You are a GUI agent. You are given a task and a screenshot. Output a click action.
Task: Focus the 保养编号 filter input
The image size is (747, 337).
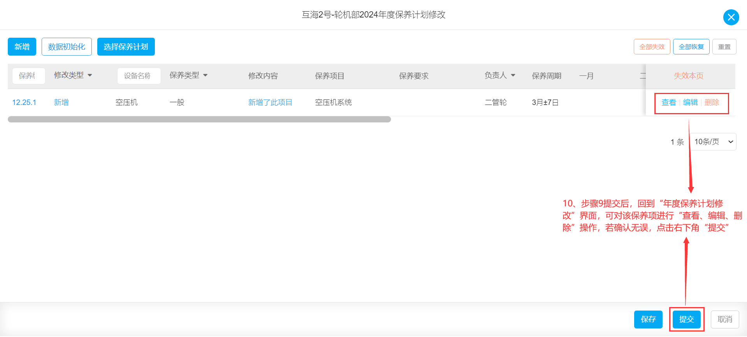coord(28,76)
